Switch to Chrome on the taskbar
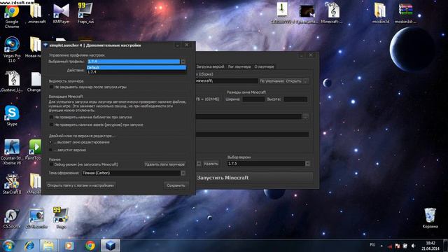The image size is (448, 252). pos(90,246)
